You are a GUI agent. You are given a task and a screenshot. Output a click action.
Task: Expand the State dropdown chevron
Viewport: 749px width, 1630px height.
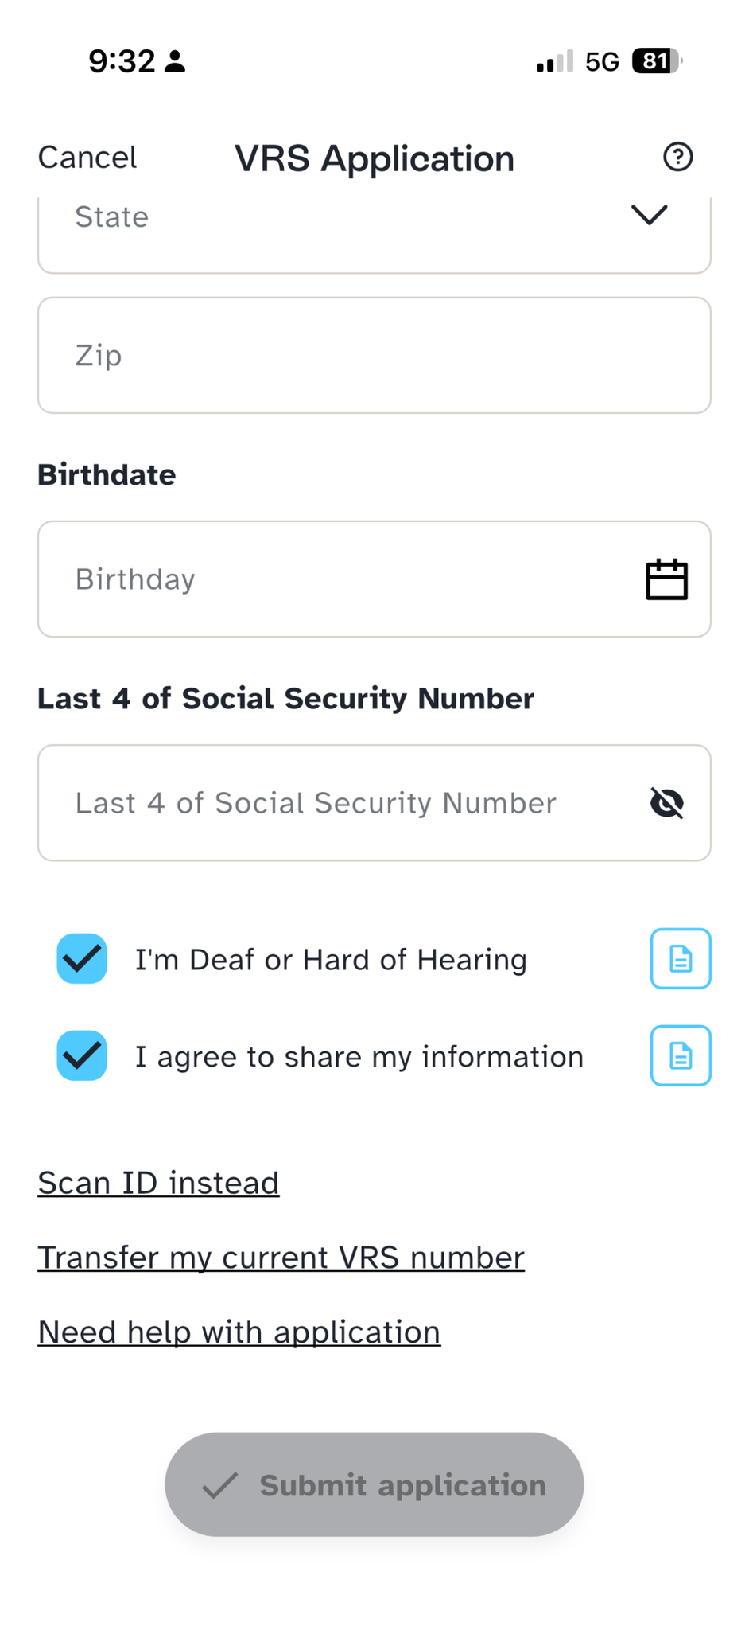coord(649,215)
